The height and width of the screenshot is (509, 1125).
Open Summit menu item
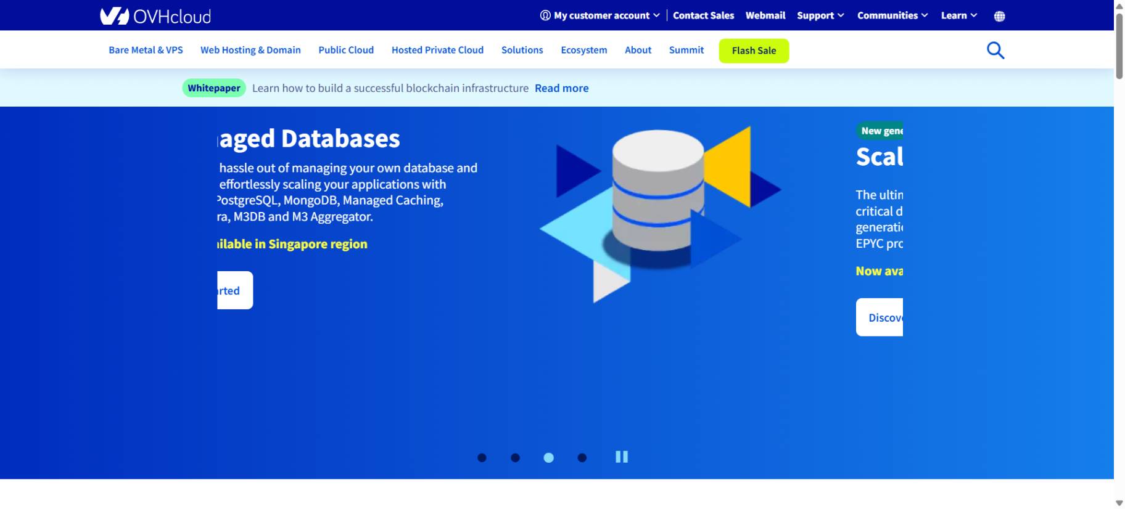686,50
